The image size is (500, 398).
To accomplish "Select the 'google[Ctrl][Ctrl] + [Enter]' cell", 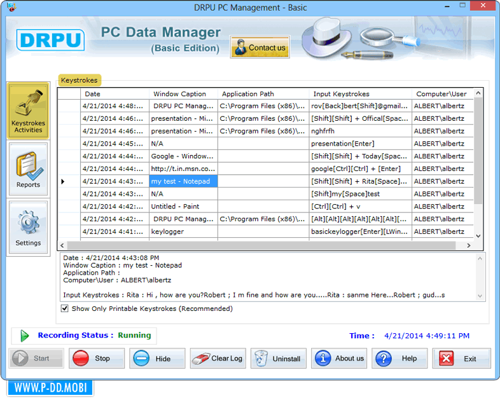I will point(360,169).
